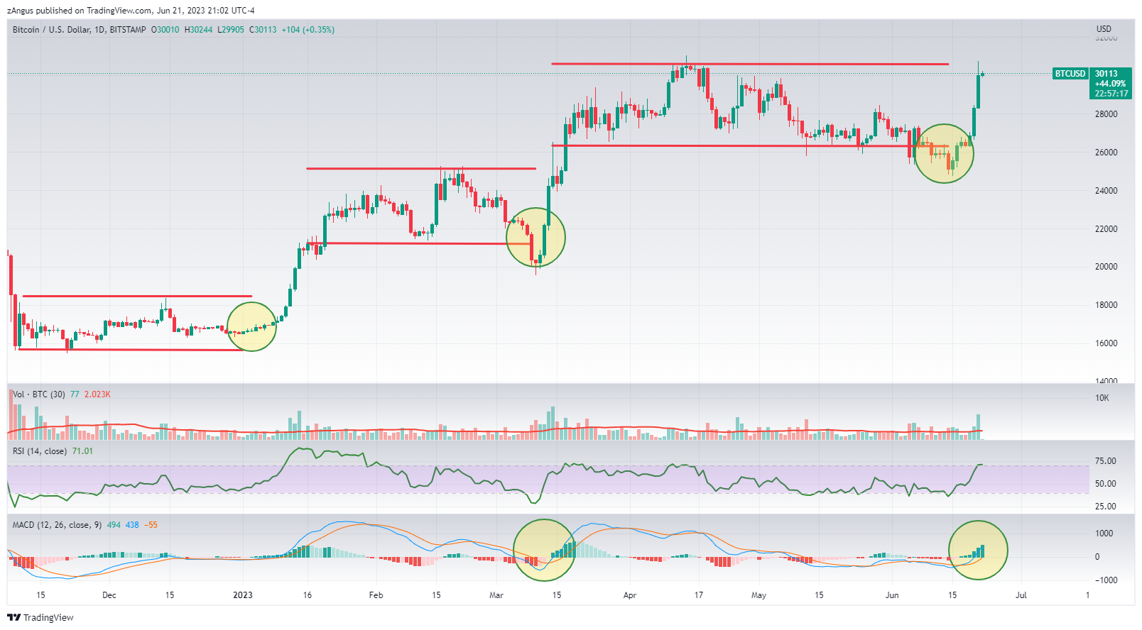This screenshot has height=630, width=1142.
Task: Click the 75.00 RSI axis label
Action: [x=1105, y=461]
